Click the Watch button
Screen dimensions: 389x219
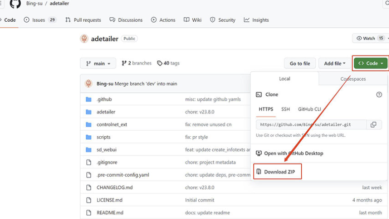tap(370, 38)
